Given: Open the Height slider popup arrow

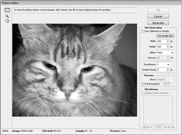Looking at the screenshot, I should point(168,47).
